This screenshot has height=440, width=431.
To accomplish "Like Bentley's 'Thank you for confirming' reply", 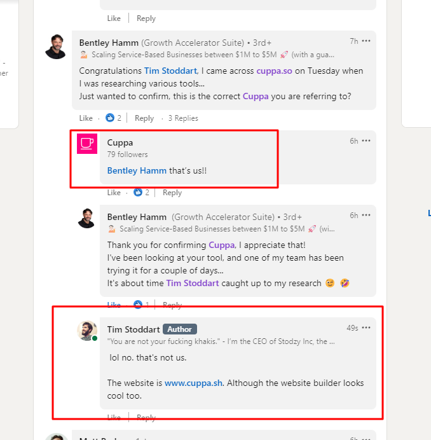I will pyautogui.click(x=114, y=305).
